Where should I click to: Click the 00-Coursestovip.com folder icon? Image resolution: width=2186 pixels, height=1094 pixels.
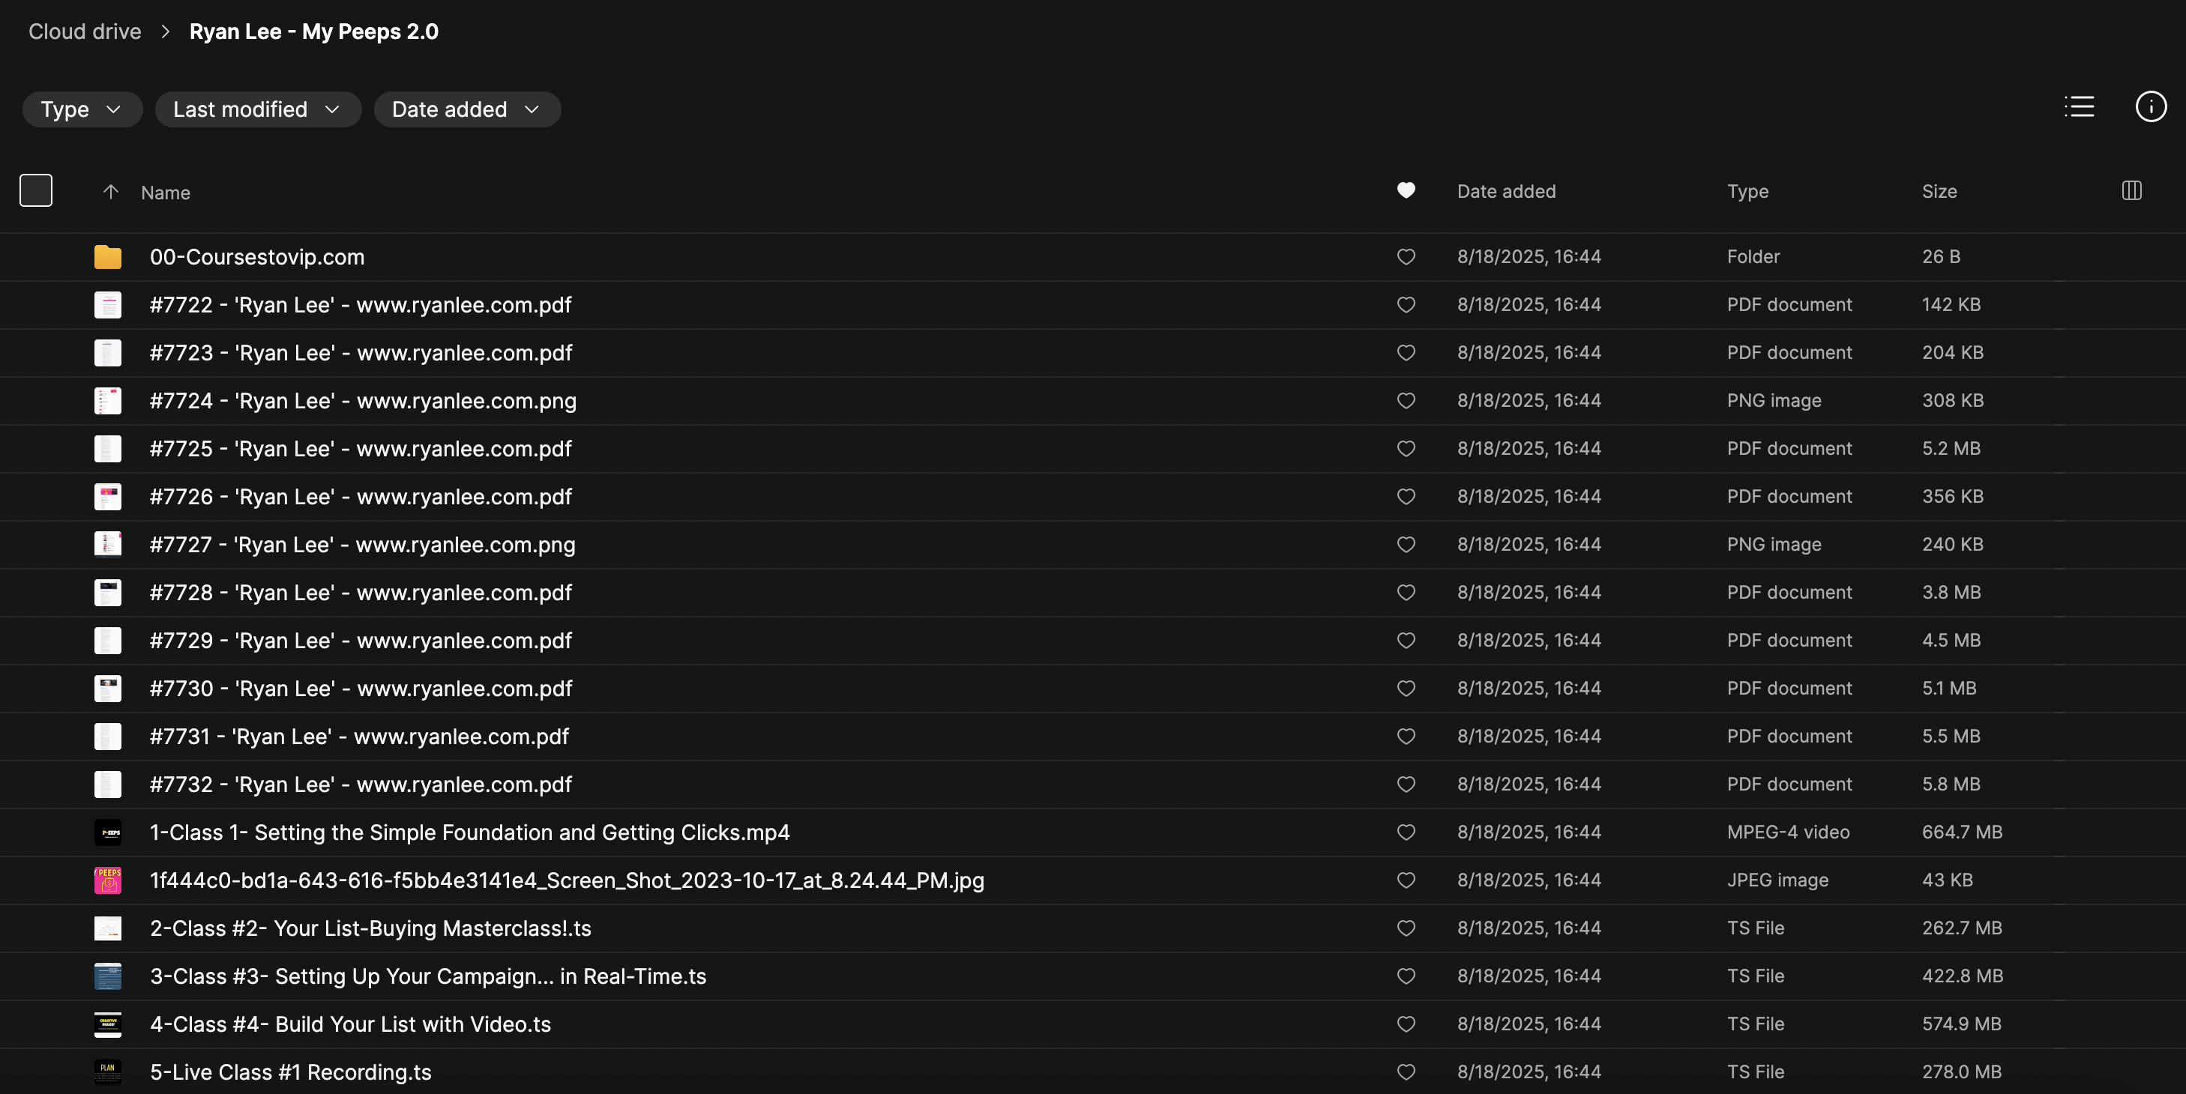tap(108, 257)
